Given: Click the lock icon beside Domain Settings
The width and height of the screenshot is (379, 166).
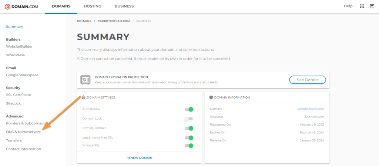Looking at the screenshot, I should (83, 97).
